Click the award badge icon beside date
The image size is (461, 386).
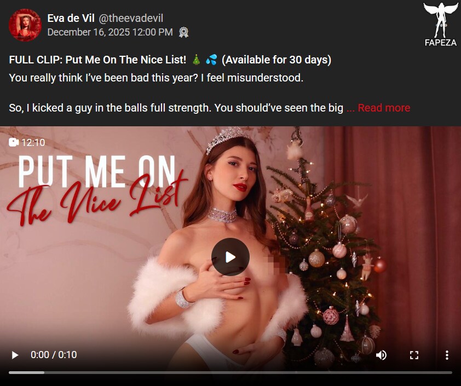tap(184, 32)
